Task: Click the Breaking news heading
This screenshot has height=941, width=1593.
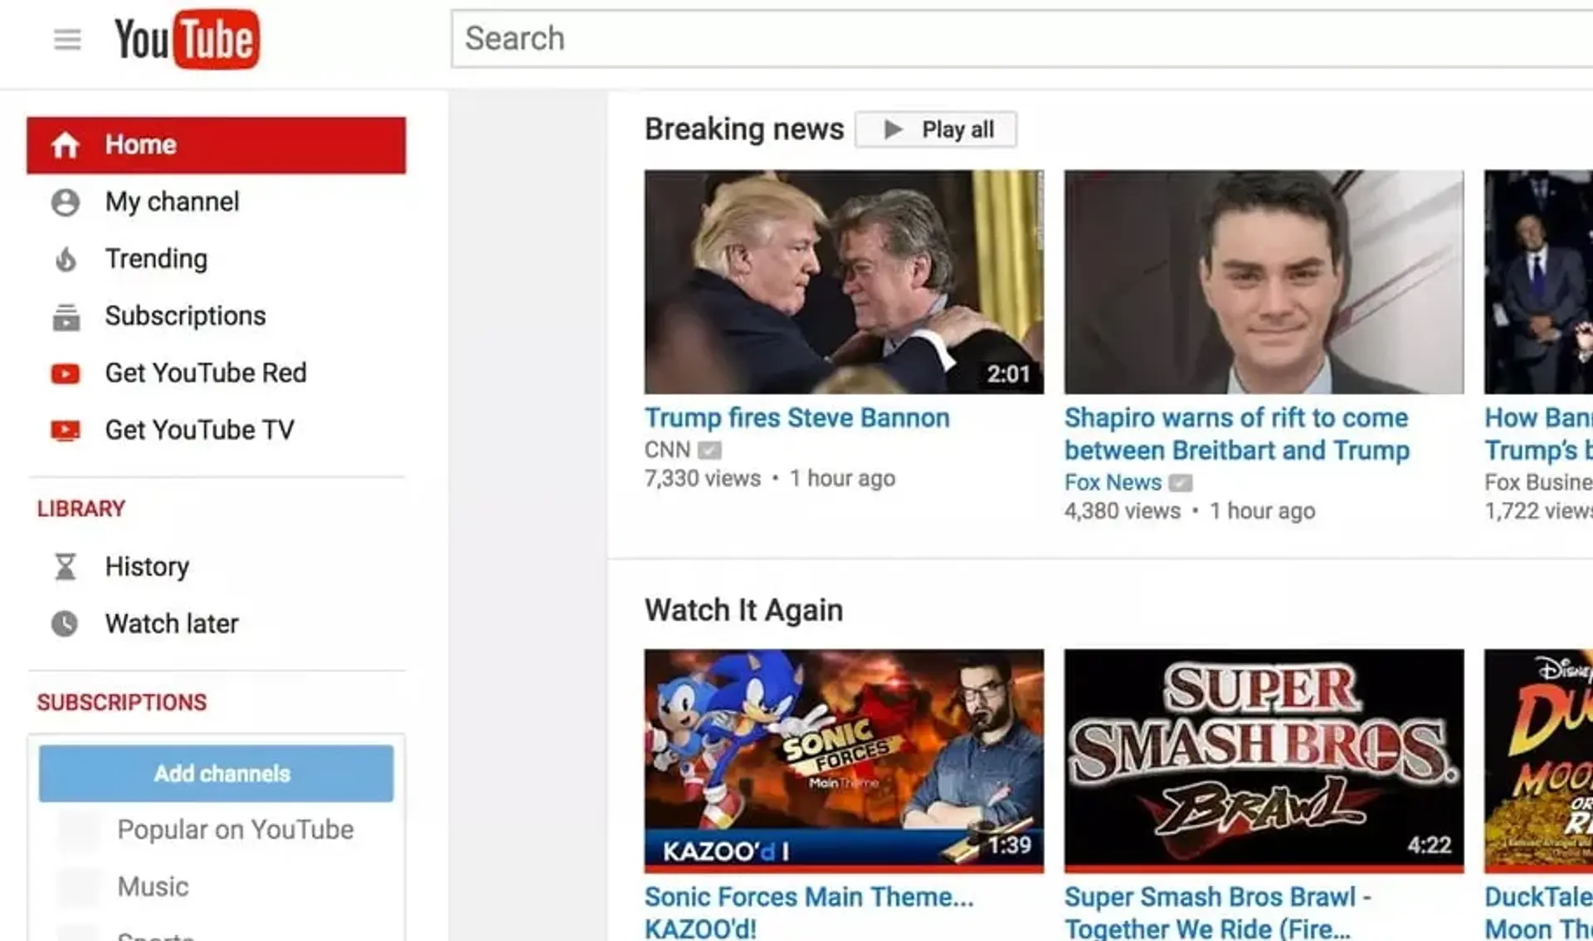Action: coord(744,129)
